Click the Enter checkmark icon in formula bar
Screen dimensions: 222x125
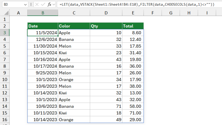tap(43, 5)
